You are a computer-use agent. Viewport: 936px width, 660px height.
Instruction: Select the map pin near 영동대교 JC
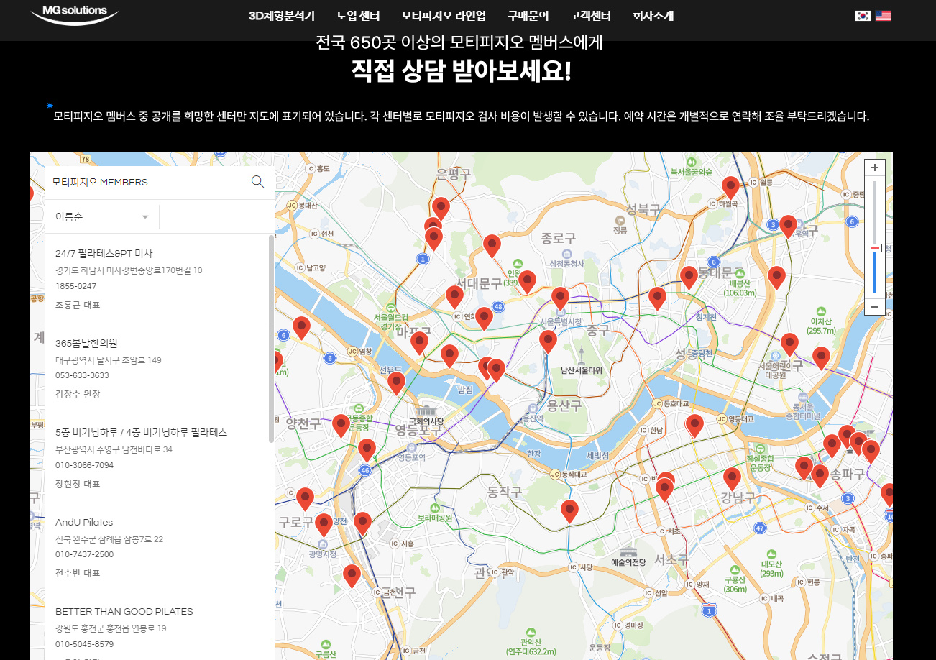click(x=694, y=426)
